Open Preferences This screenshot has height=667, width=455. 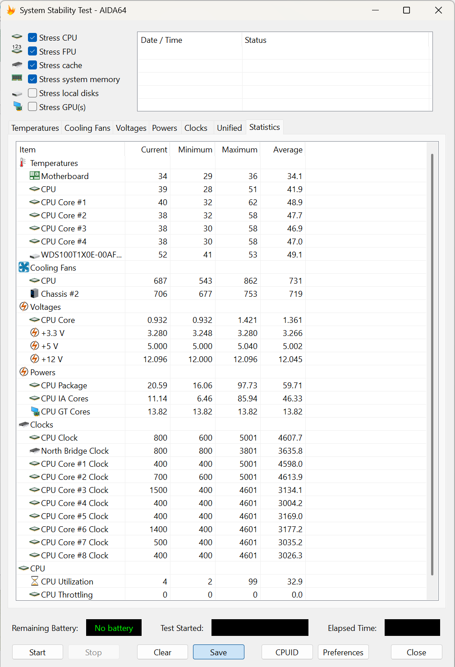[343, 652]
